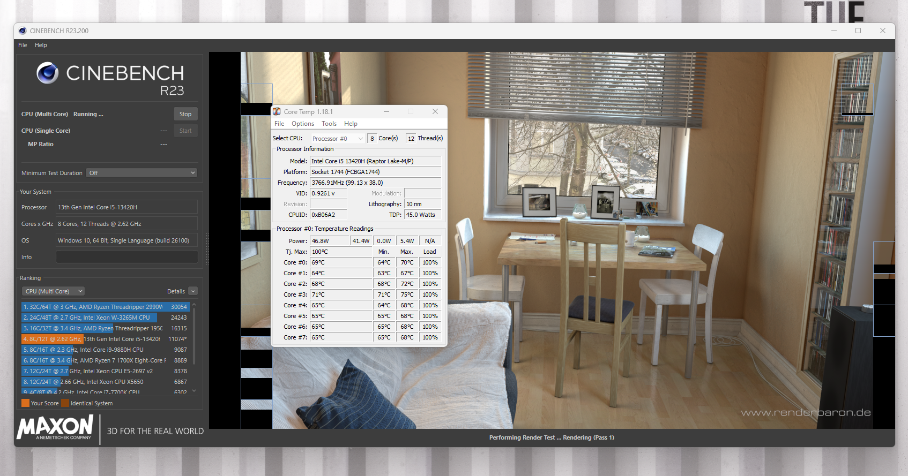Select the Xeon X5650 ranking row

tap(106, 382)
